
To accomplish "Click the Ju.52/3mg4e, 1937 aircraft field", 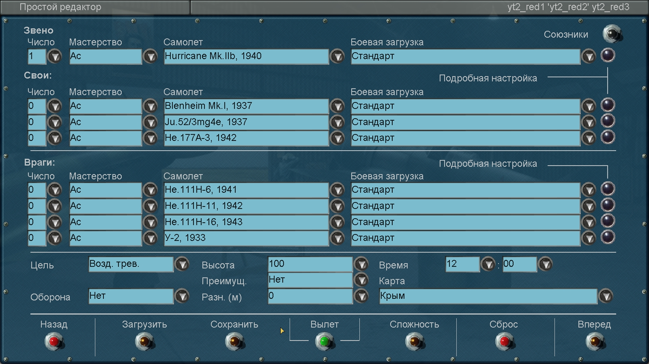I will point(246,122).
